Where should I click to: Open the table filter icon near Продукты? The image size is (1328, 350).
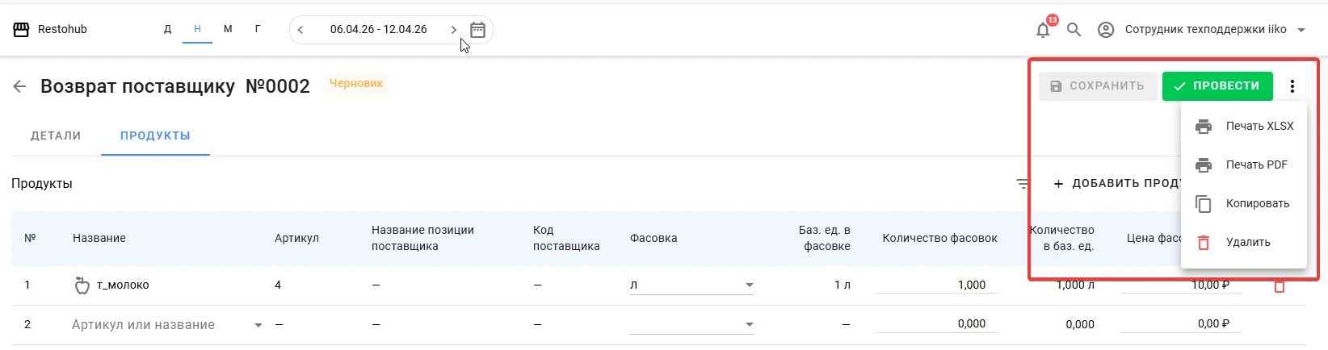coord(1023,184)
